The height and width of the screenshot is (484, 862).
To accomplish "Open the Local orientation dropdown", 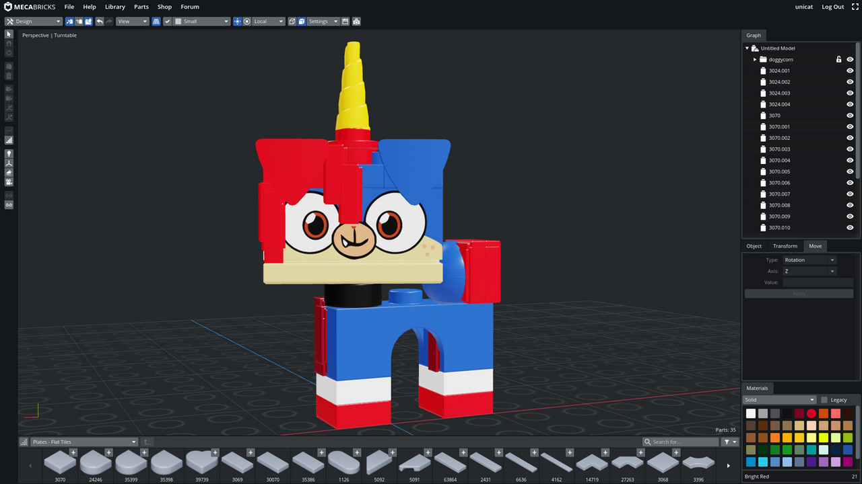I will tap(269, 22).
